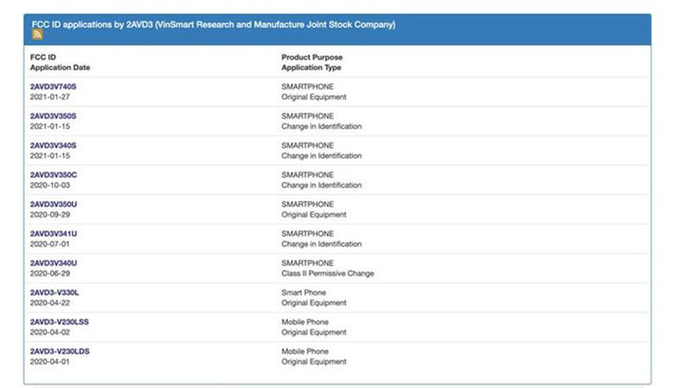The width and height of the screenshot is (690, 388).
Task: Open the 2AVD3-V230LSS FCC ID link
Action: tap(59, 322)
